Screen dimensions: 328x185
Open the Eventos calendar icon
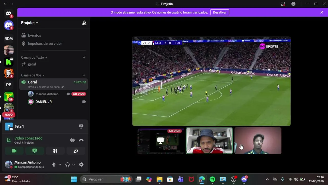[24, 35]
